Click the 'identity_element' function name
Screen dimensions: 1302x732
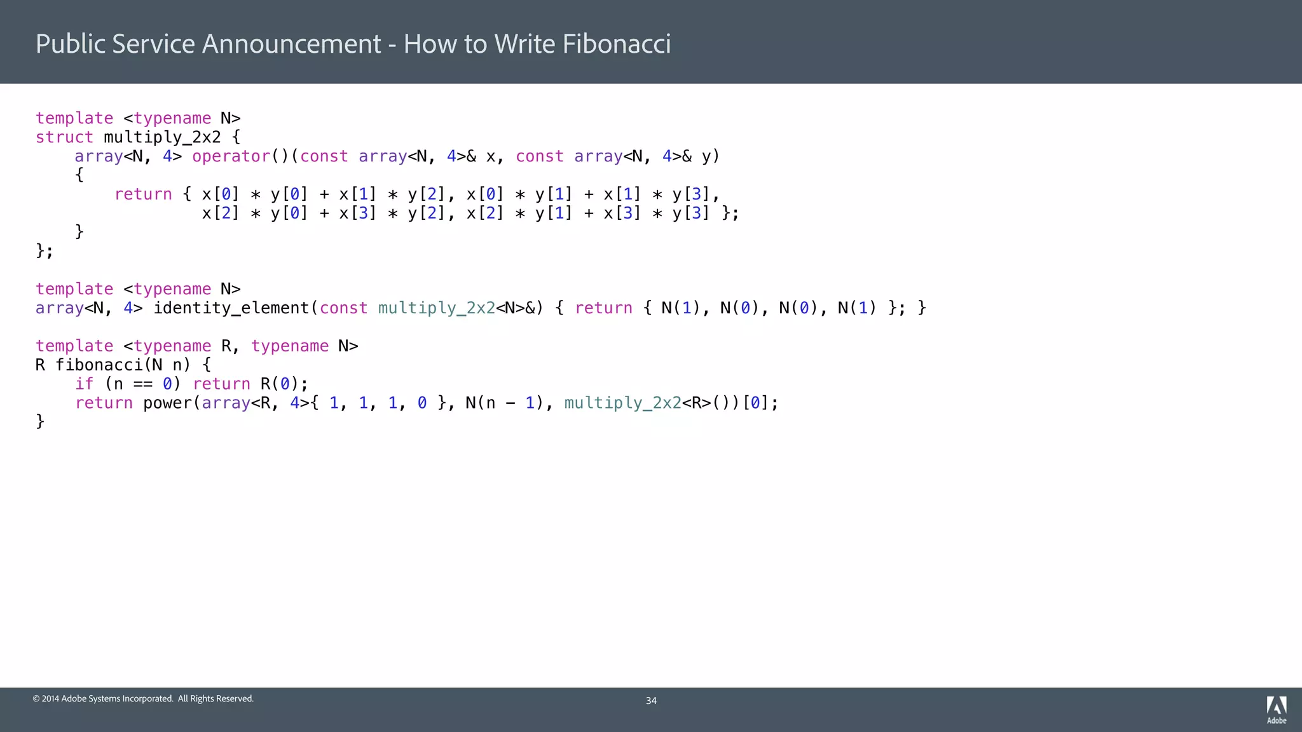pos(231,308)
